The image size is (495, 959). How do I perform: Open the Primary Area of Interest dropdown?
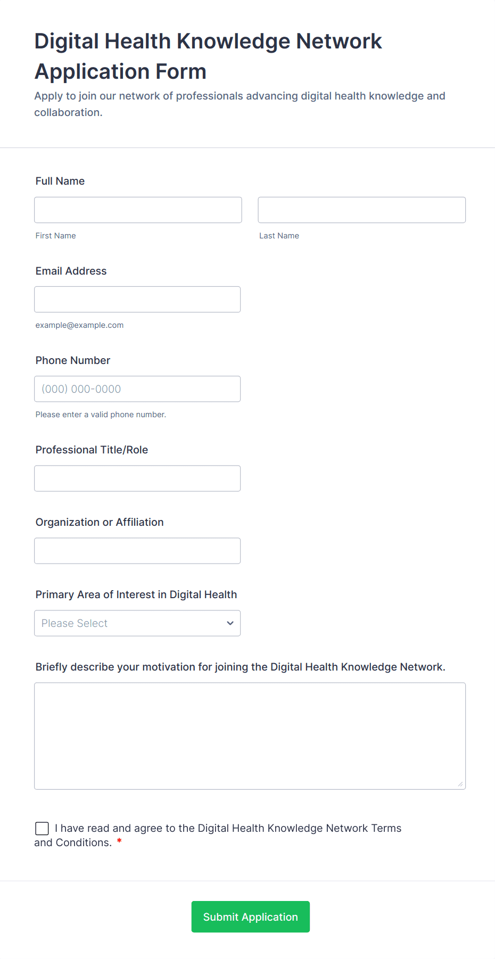pyautogui.click(x=137, y=623)
